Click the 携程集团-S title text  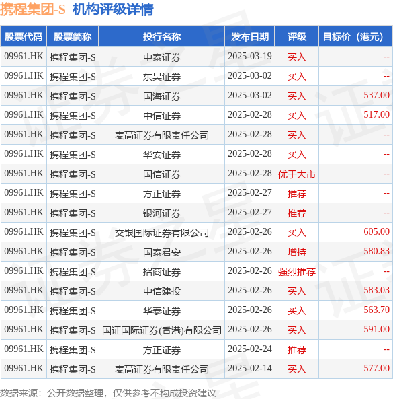pos(33,9)
